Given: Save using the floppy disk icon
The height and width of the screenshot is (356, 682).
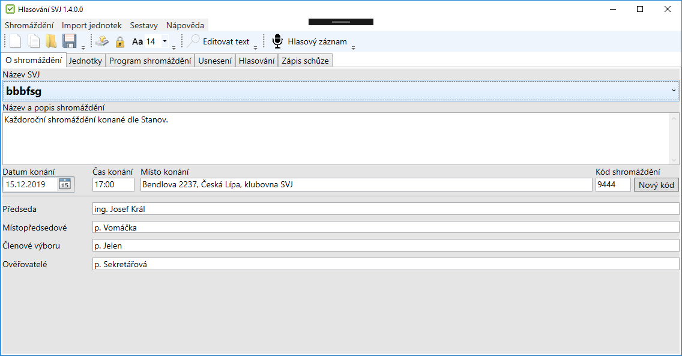Looking at the screenshot, I should coord(70,41).
